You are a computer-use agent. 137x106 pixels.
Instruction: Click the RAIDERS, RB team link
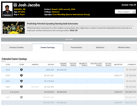point(20,9)
